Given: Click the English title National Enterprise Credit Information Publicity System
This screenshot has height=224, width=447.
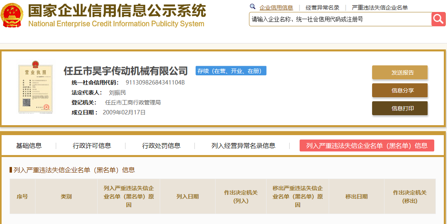Looking at the screenshot, I should pyautogui.click(x=116, y=24).
